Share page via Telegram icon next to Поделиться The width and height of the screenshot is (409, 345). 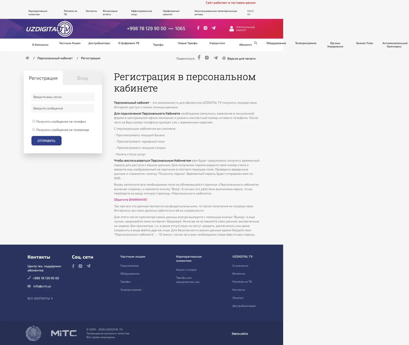coord(216,58)
